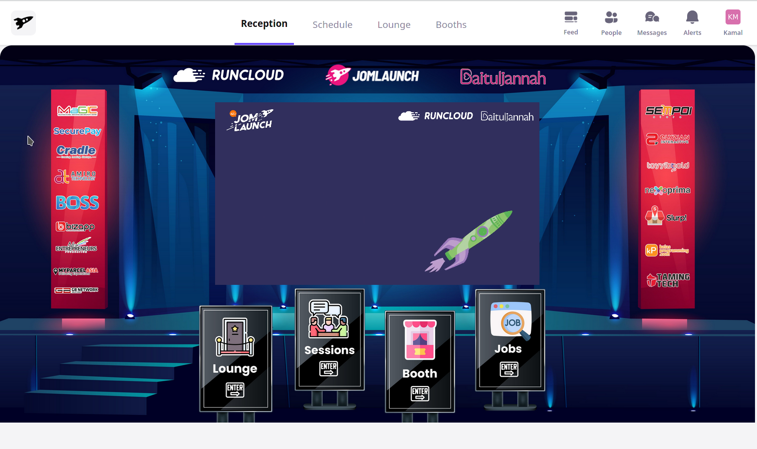Select the Baituljannah sponsor logo
Image resolution: width=757 pixels, height=449 pixels.
(x=503, y=77)
